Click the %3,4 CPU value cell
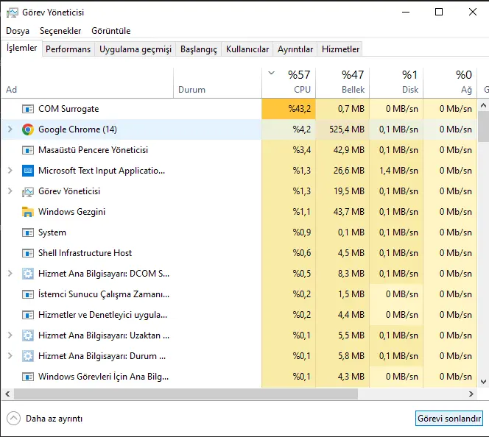 [289, 150]
